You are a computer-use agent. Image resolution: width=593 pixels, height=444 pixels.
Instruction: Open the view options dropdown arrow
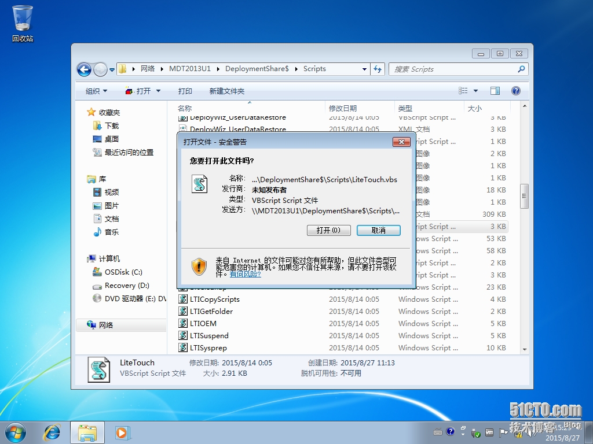[476, 91]
